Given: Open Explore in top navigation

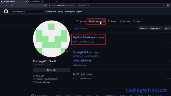Looking at the screenshot, I should point(79,12).
